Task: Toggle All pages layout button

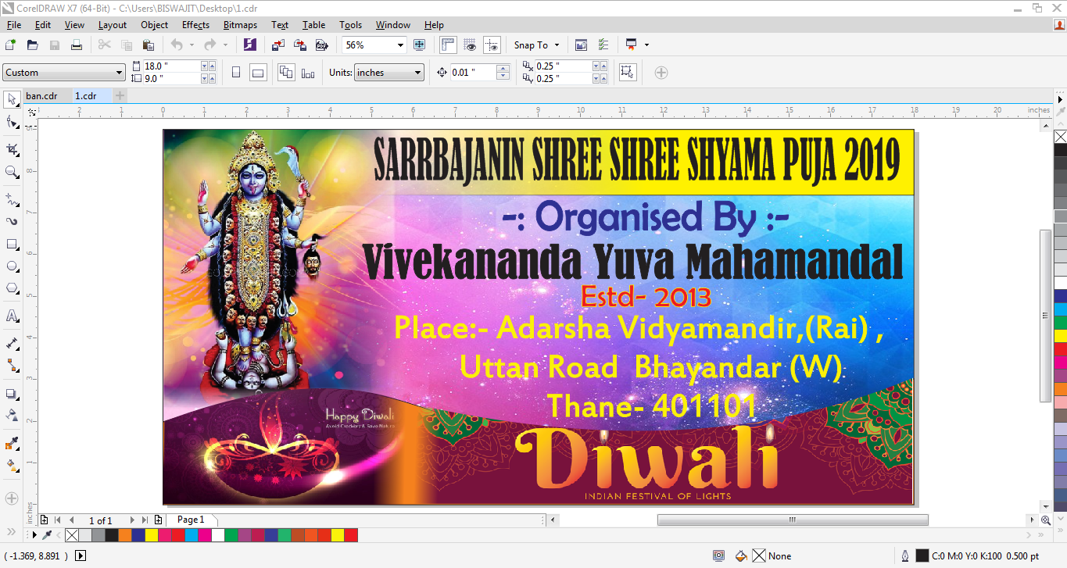Action: click(x=286, y=73)
